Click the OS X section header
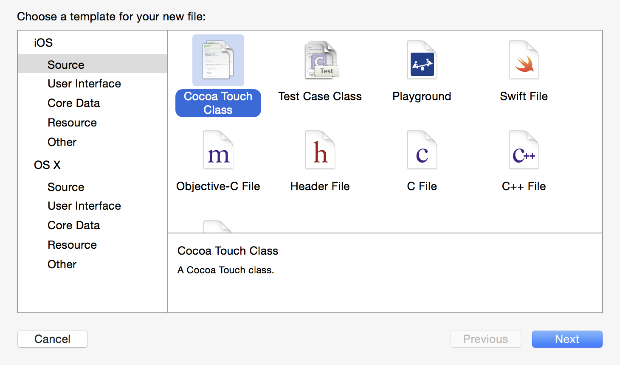Viewport: 620px width, 365px height. point(47,165)
